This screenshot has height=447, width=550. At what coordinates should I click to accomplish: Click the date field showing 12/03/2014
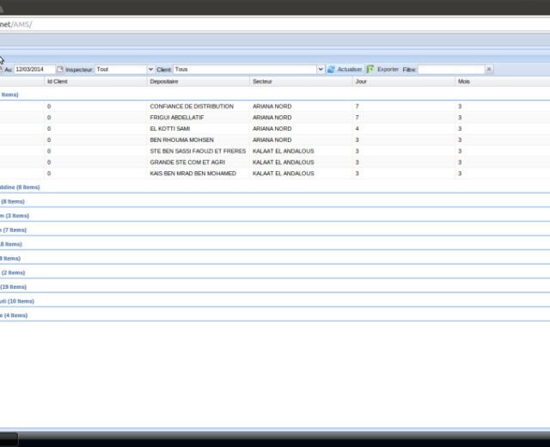coord(34,70)
